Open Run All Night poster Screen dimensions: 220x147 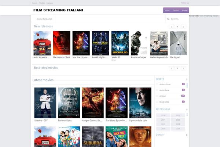coord(100,43)
